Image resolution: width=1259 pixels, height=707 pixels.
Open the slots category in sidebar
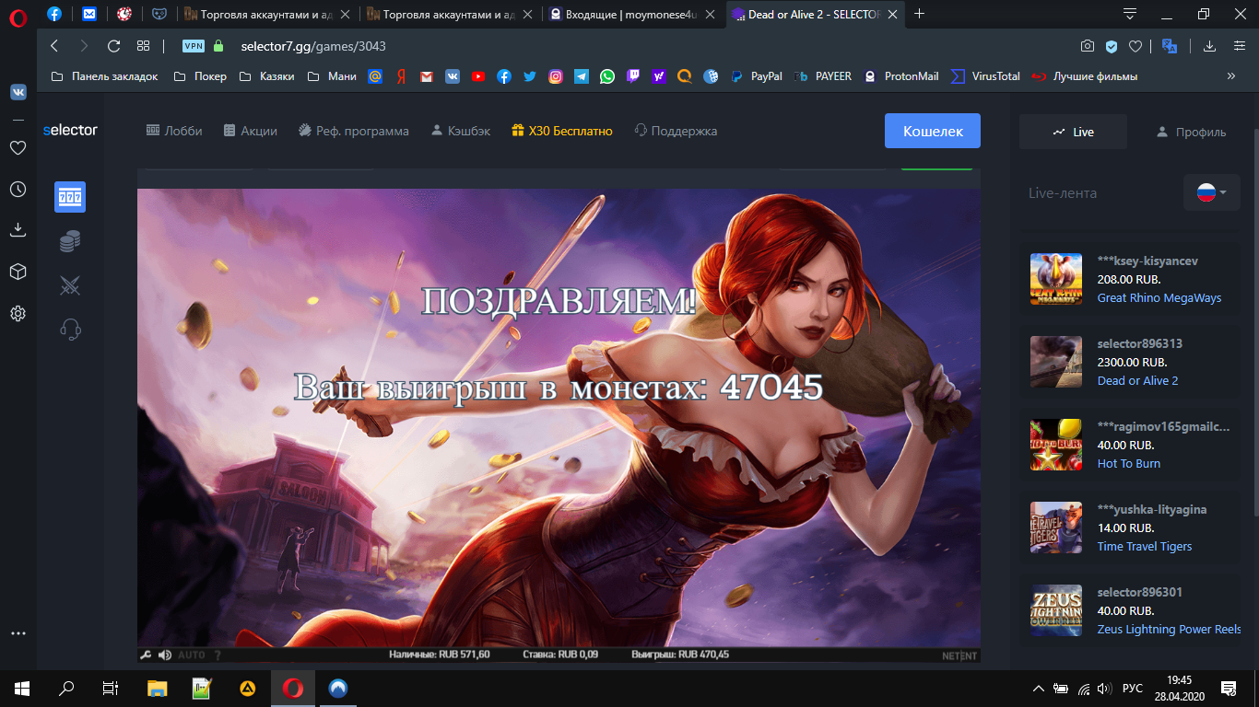coord(70,197)
